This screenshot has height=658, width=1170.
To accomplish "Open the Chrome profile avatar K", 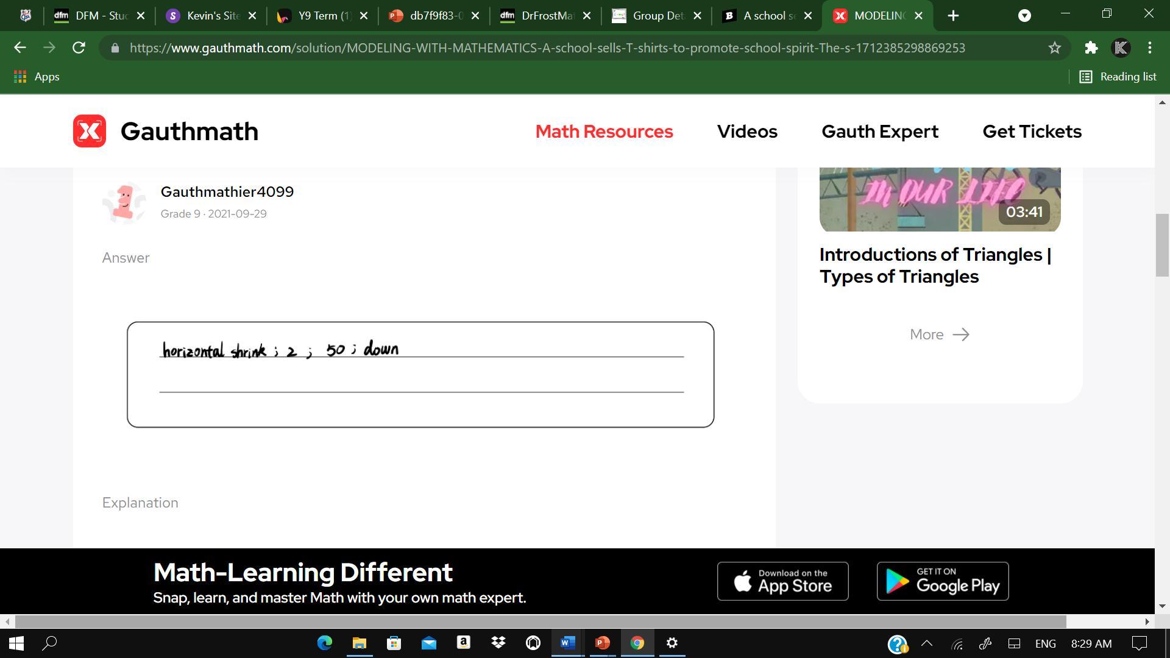I will 1121,48.
